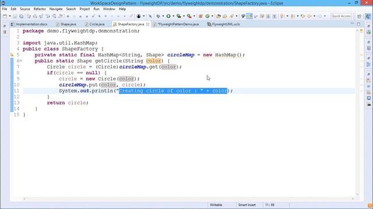Click the Forward navigation arrow icon
373x209 pixels.
point(320,16)
